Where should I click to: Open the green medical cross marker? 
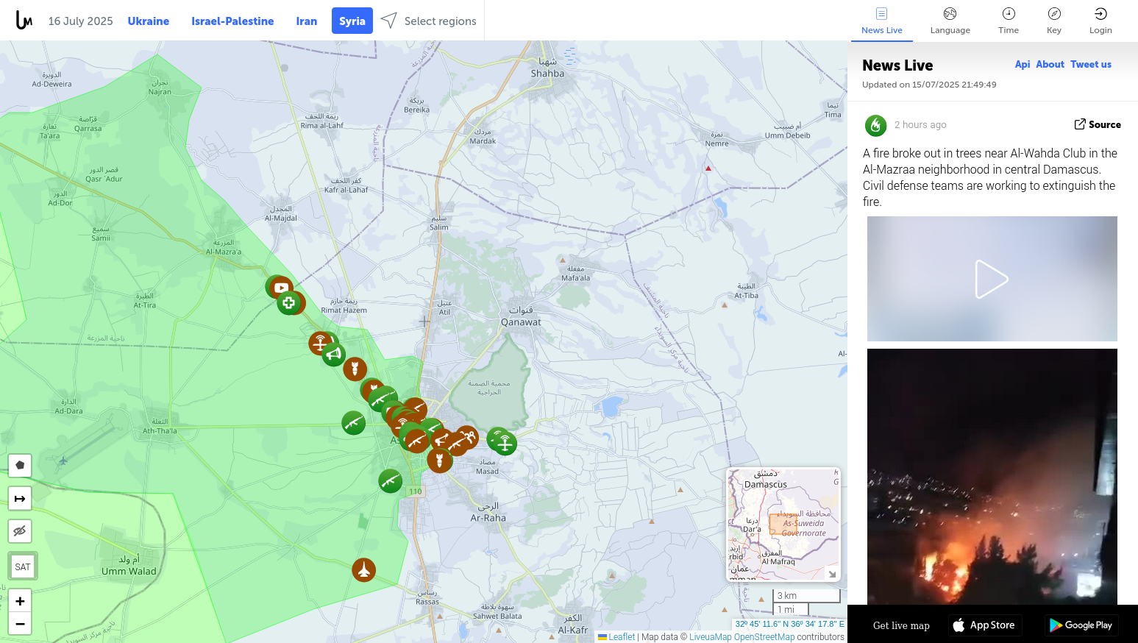pyautogui.click(x=288, y=302)
